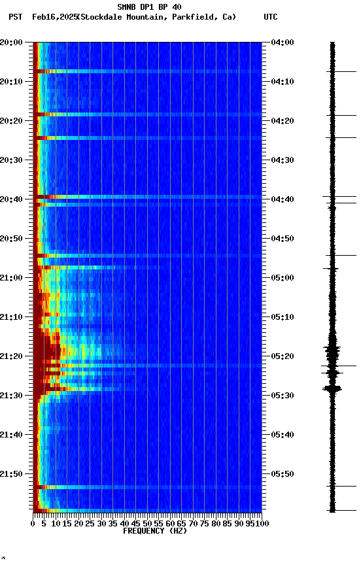Click the horizontal spectrogram streak near 20:07 PST
The height and width of the screenshot is (565, 361).
click(x=147, y=71)
